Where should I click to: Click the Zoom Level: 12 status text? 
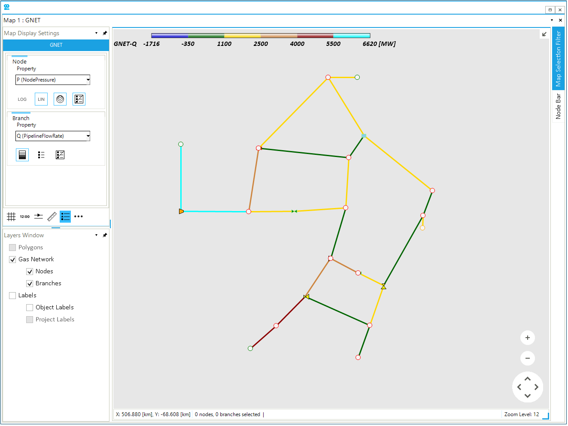coord(522,414)
